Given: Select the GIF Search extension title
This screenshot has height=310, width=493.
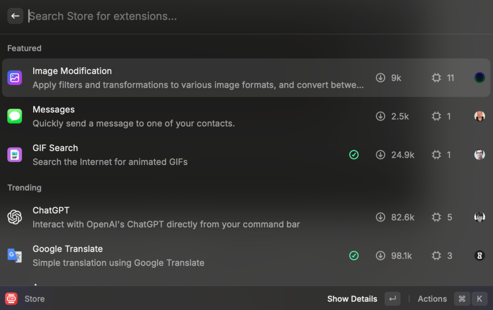Looking at the screenshot, I should pyautogui.click(x=55, y=148).
